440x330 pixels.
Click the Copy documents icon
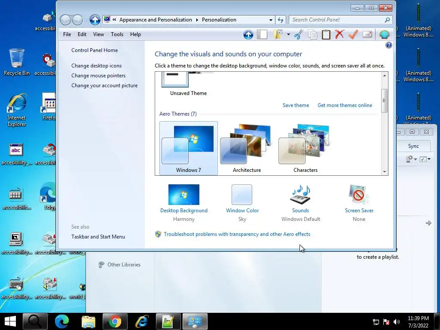312,34
